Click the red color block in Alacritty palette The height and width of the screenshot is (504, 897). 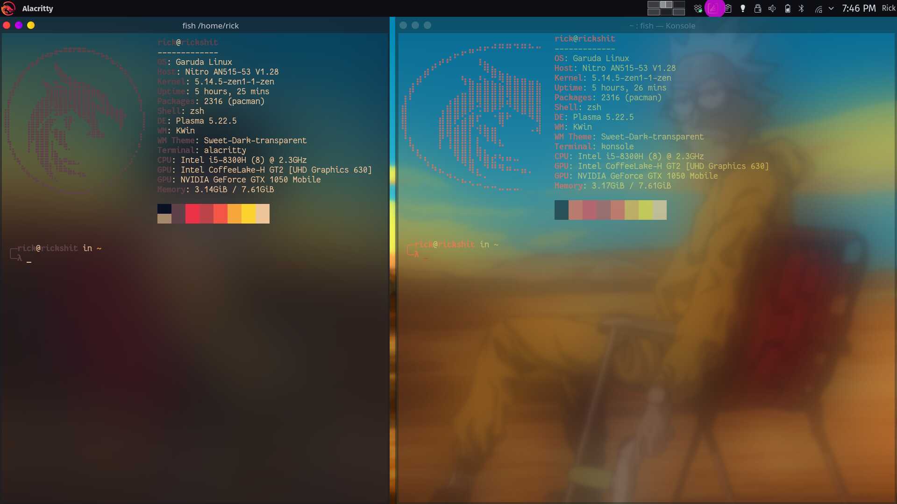pos(192,214)
